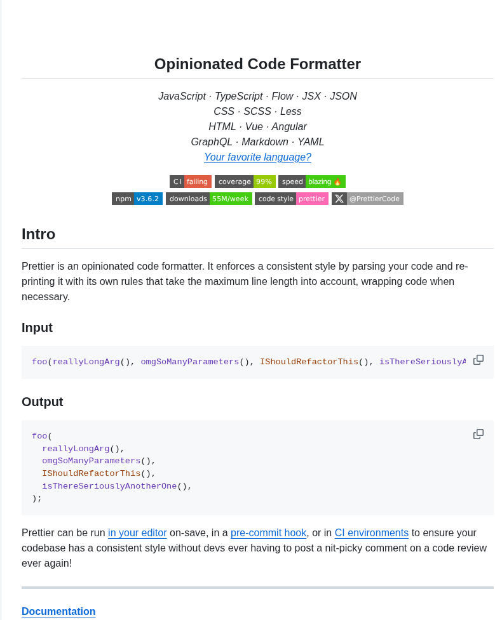Open the code style prettier badge
The width and height of the screenshot is (495, 620).
click(x=292, y=199)
